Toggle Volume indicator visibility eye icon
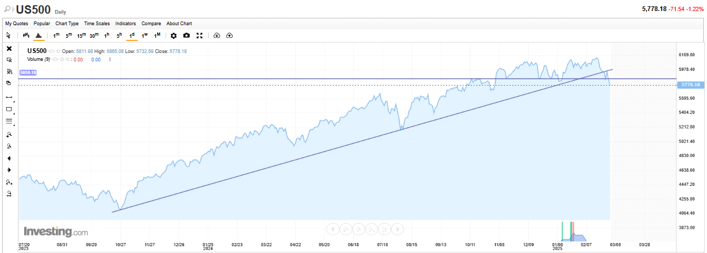The height and width of the screenshot is (253, 707). (55, 59)
